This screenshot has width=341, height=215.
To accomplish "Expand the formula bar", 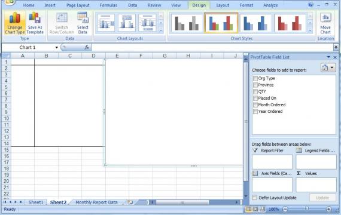I will point(336,47).
